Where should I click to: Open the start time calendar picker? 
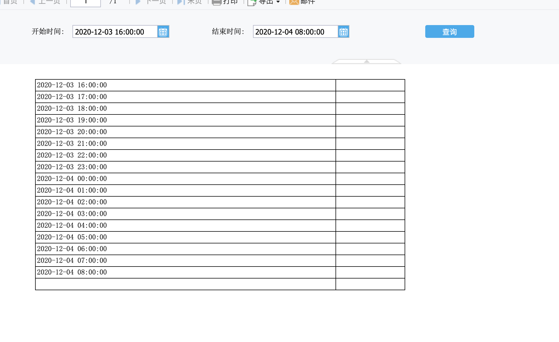[163, 32]
